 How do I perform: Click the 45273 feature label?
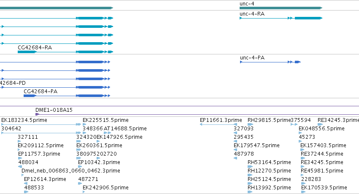coord(307,137)
